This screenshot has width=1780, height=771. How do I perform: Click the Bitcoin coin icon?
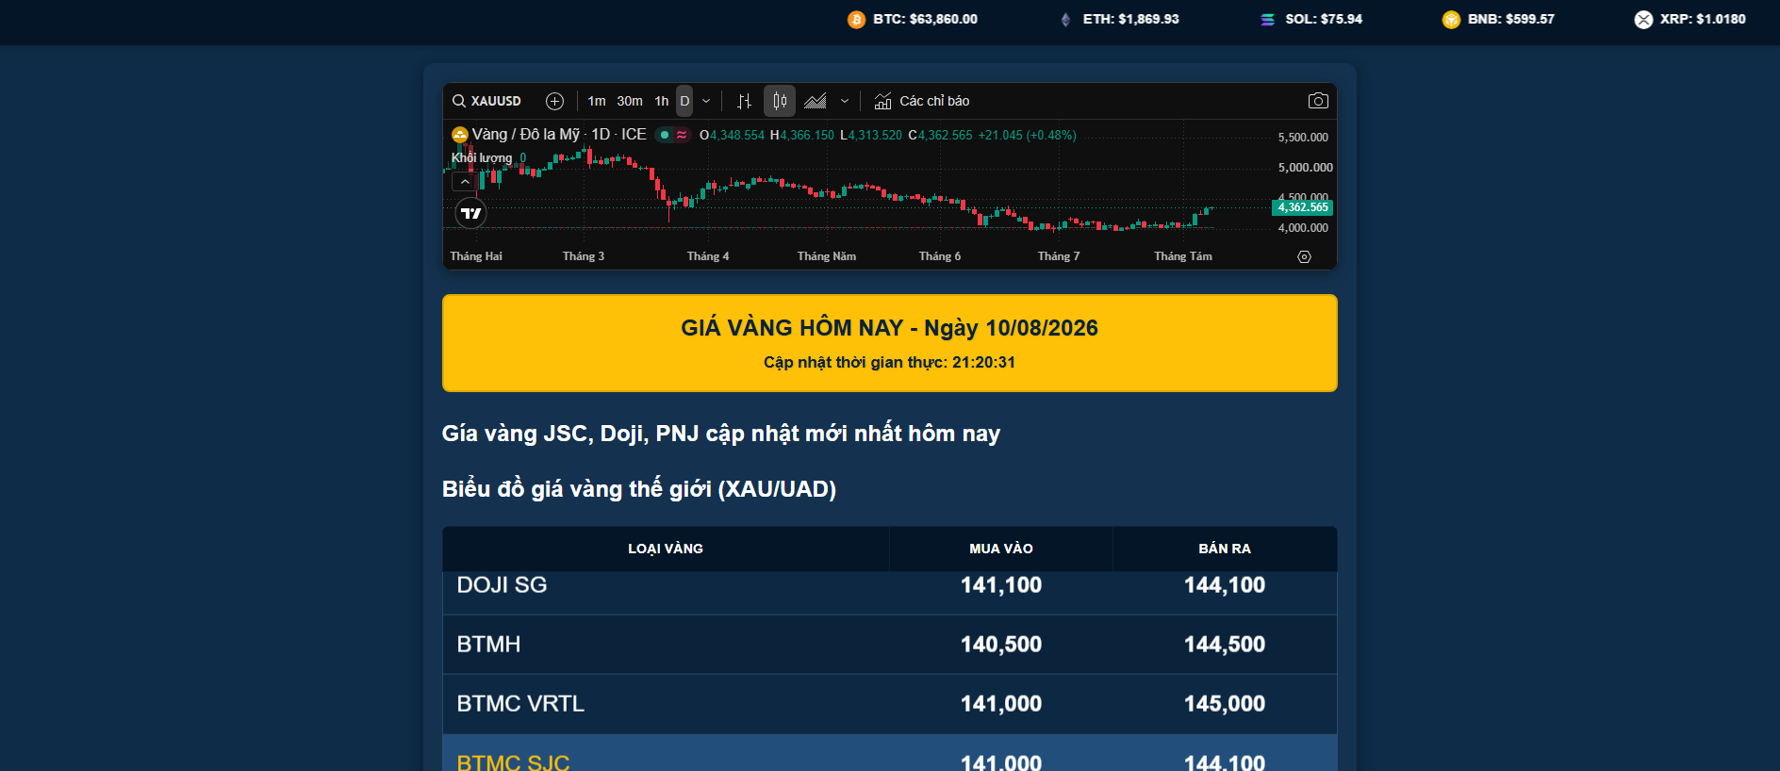[856, 19]
